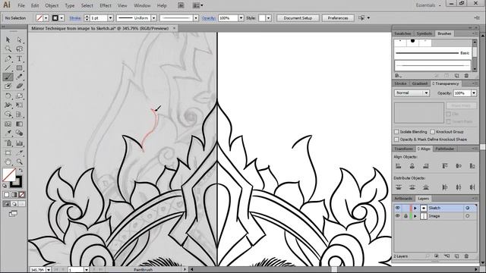Open Brush Libraries menu icon

(398, 76)
